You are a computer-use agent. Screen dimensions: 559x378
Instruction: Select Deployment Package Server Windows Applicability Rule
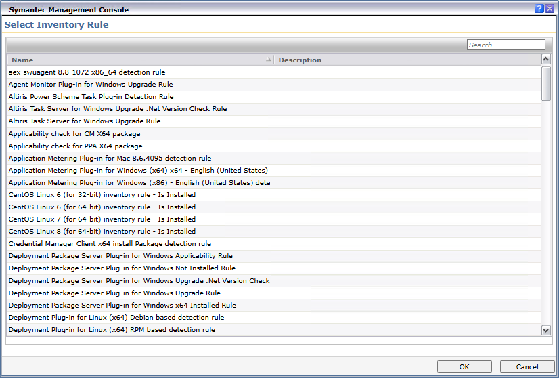coord(273,256)
